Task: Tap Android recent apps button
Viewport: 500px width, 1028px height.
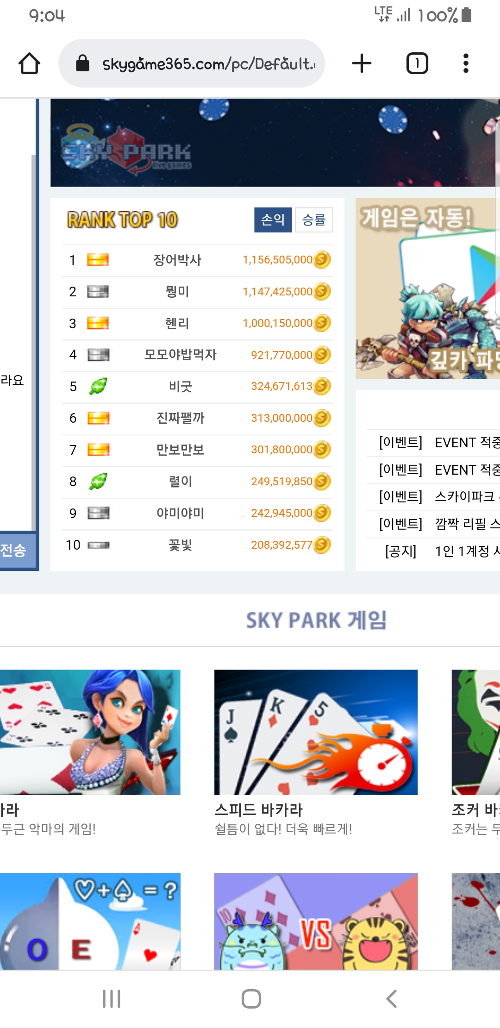Action: 112,999
